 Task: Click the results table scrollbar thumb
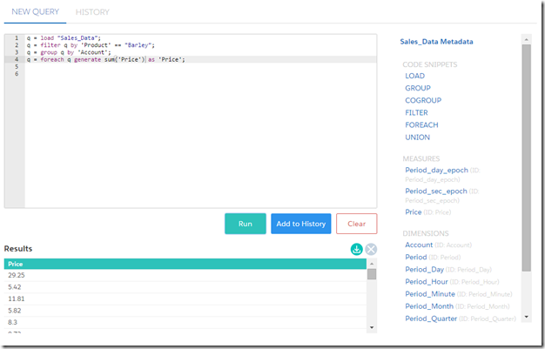[372, 274]
